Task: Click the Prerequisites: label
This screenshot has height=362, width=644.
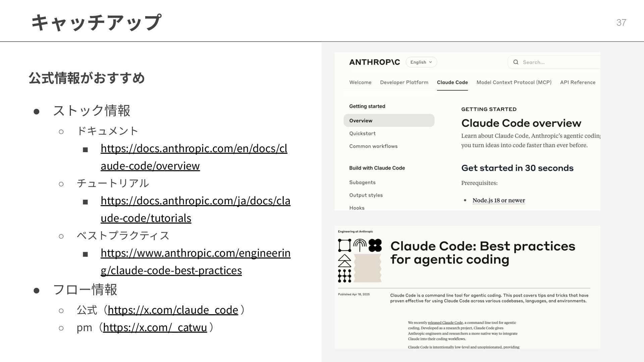Action: pos(479,183)
